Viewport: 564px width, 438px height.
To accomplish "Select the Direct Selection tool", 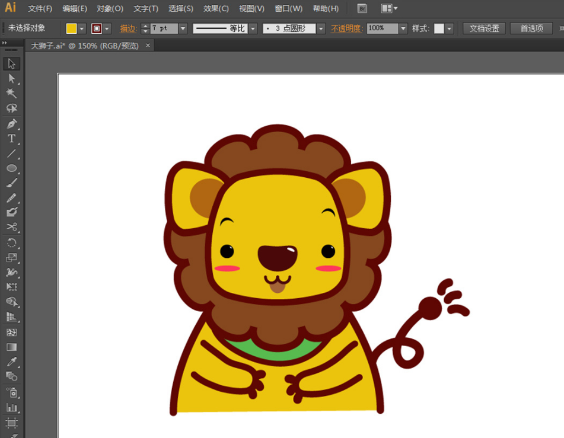I will (x=11, y=79).
